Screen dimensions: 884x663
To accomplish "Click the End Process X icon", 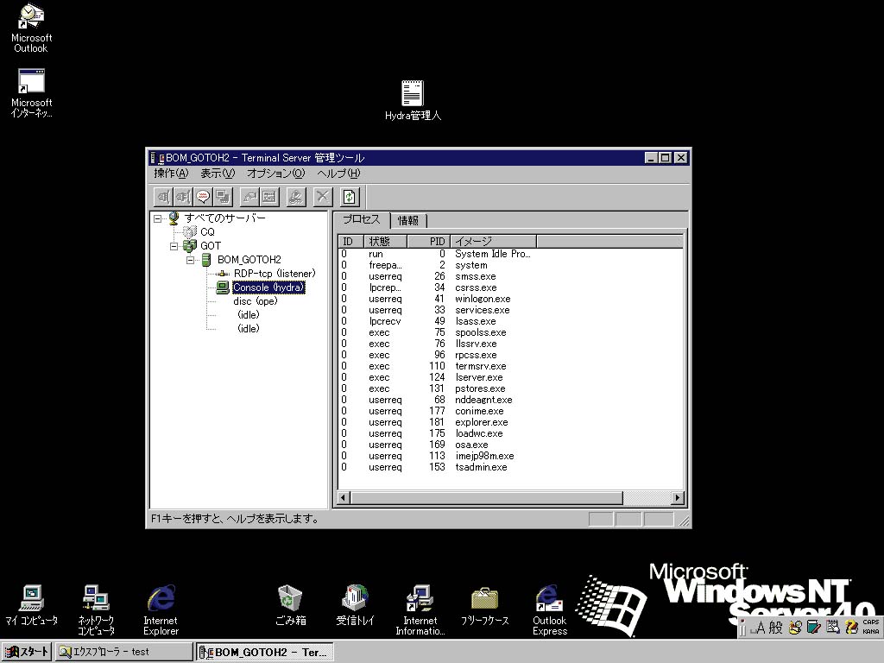I will [323, 197].
